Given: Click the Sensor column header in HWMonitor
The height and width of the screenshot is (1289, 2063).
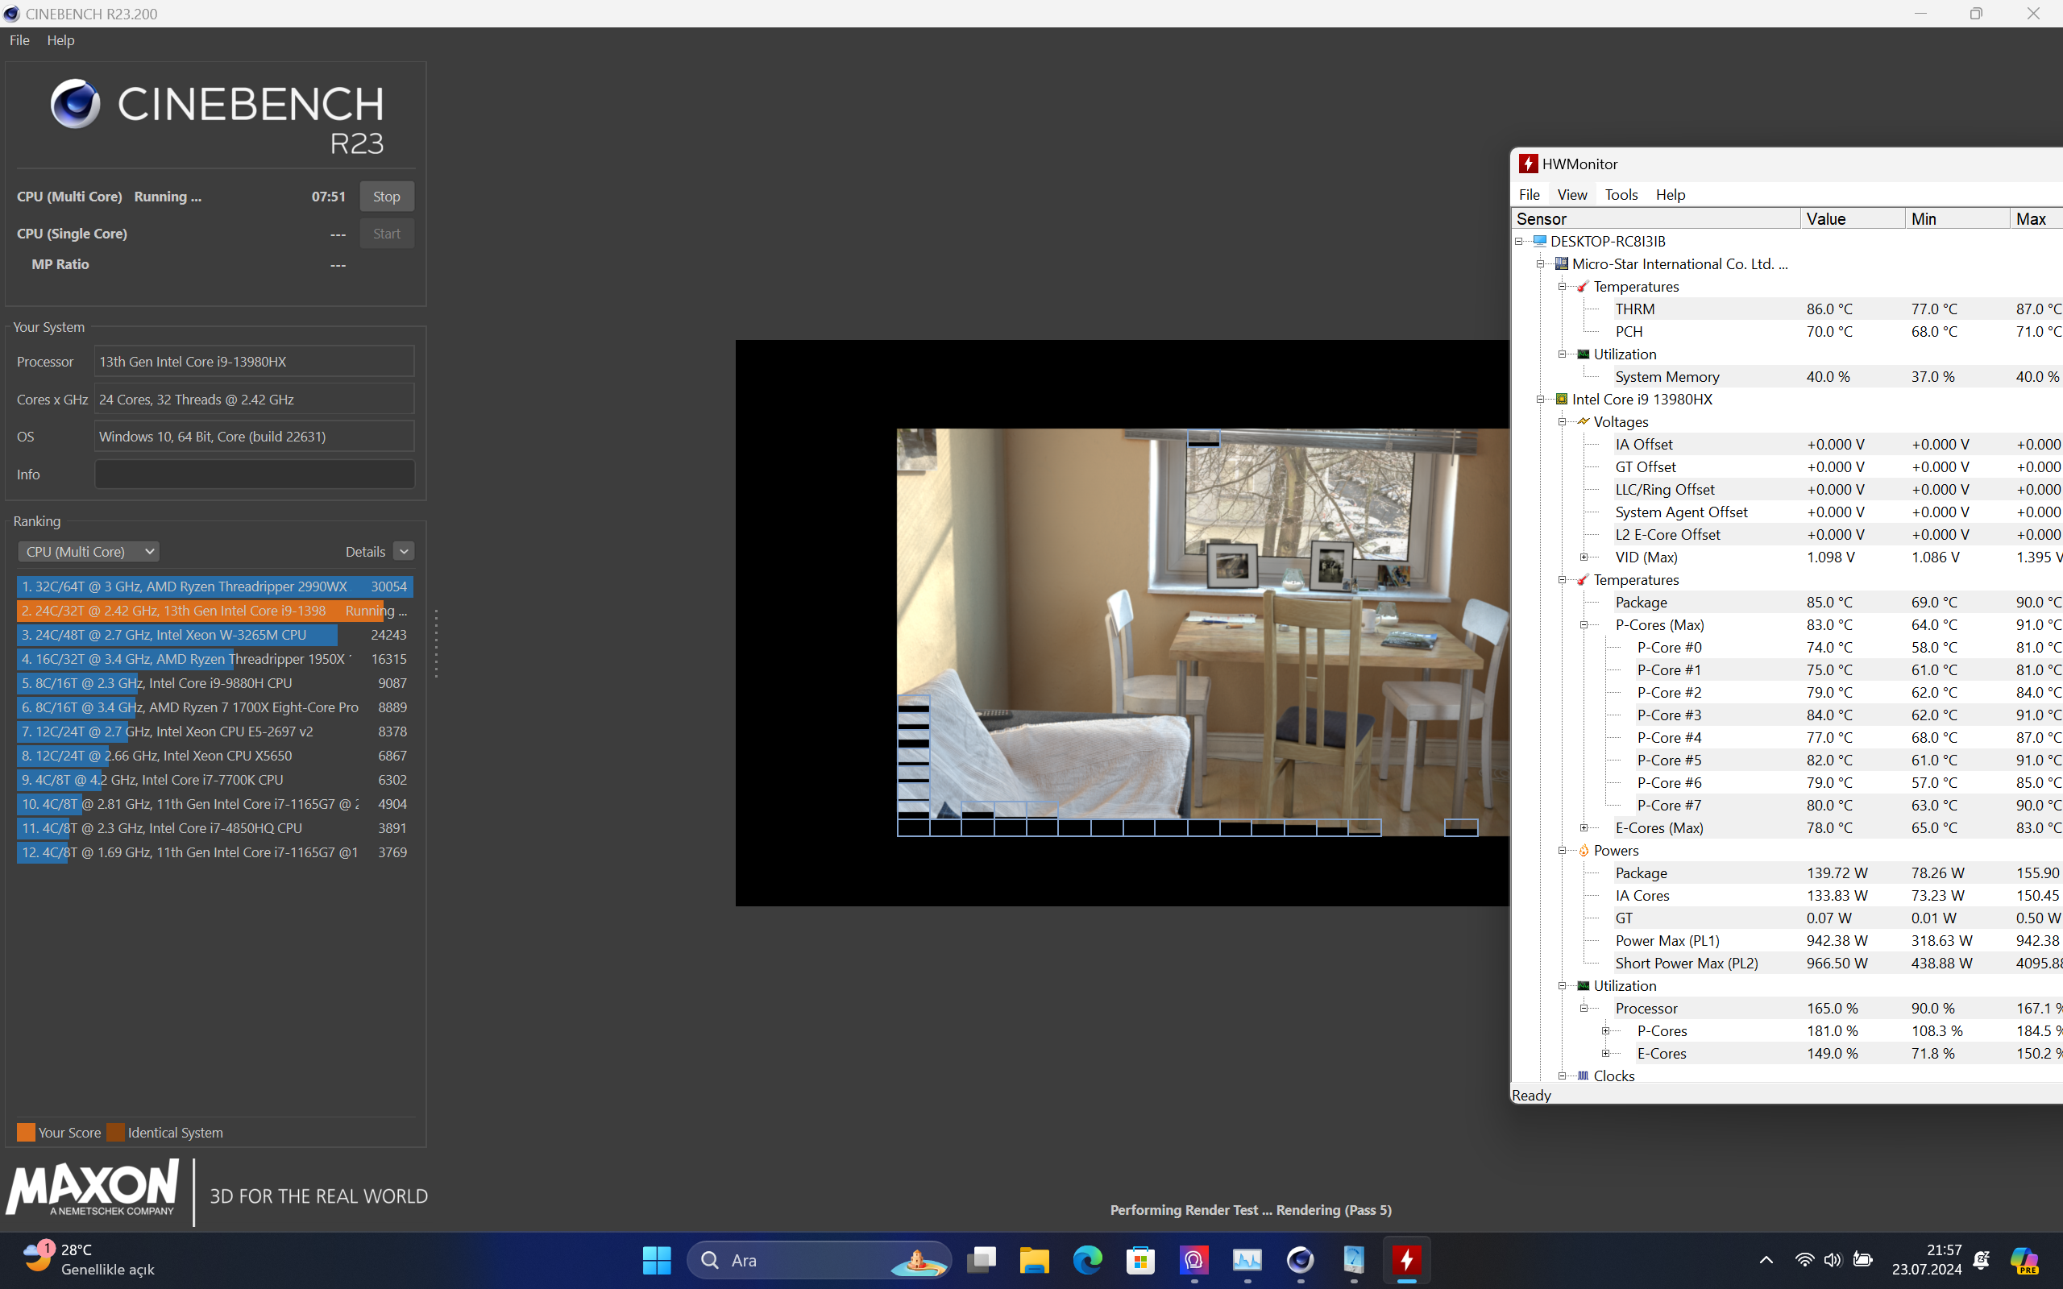Looking at the screenshot, I should click(x=1655, y=218).
